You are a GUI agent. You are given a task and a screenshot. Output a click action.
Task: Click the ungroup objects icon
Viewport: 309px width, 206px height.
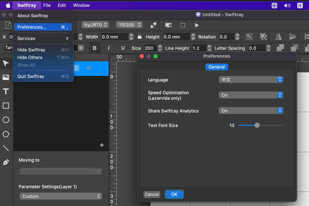coord(263,37)
